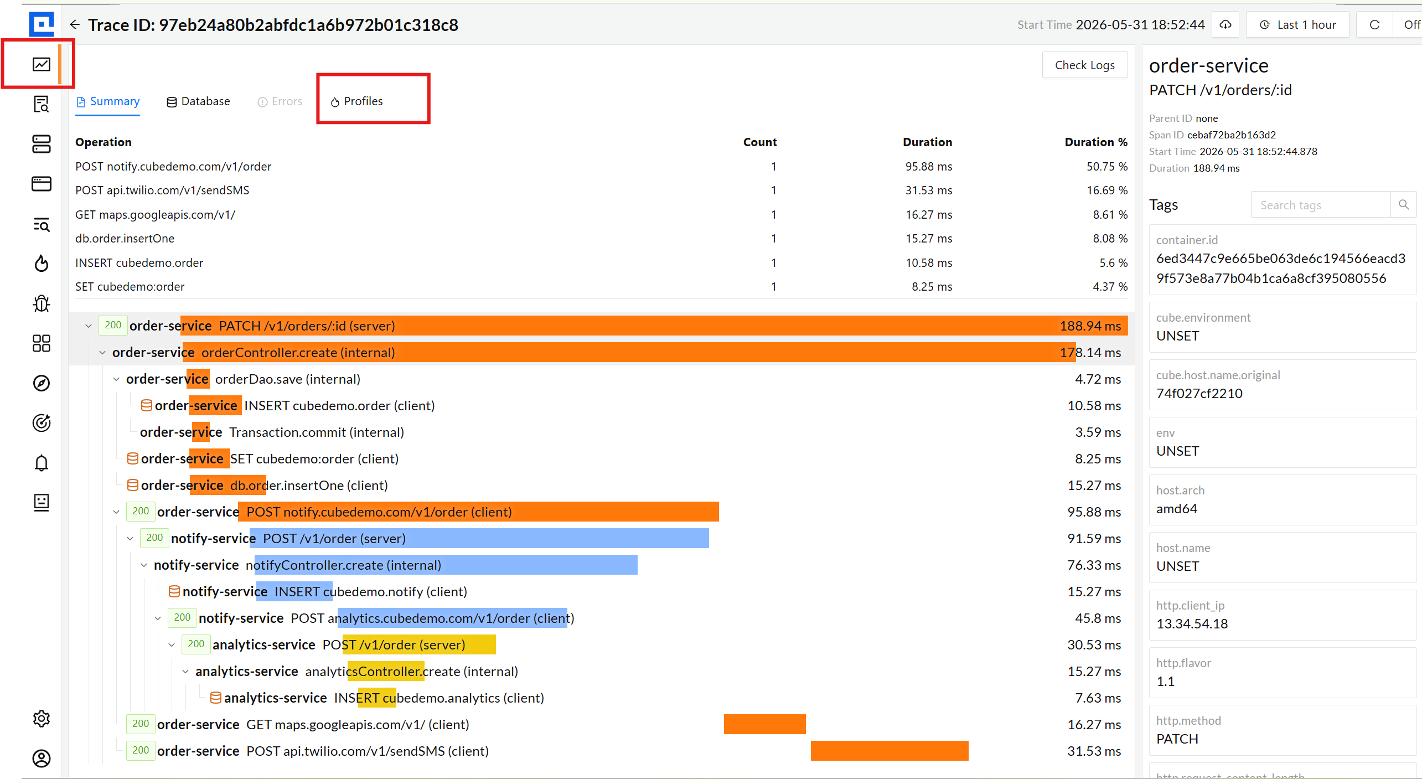
Task: Open the chart monitoring sidebar icon
Action: (42, 64)
